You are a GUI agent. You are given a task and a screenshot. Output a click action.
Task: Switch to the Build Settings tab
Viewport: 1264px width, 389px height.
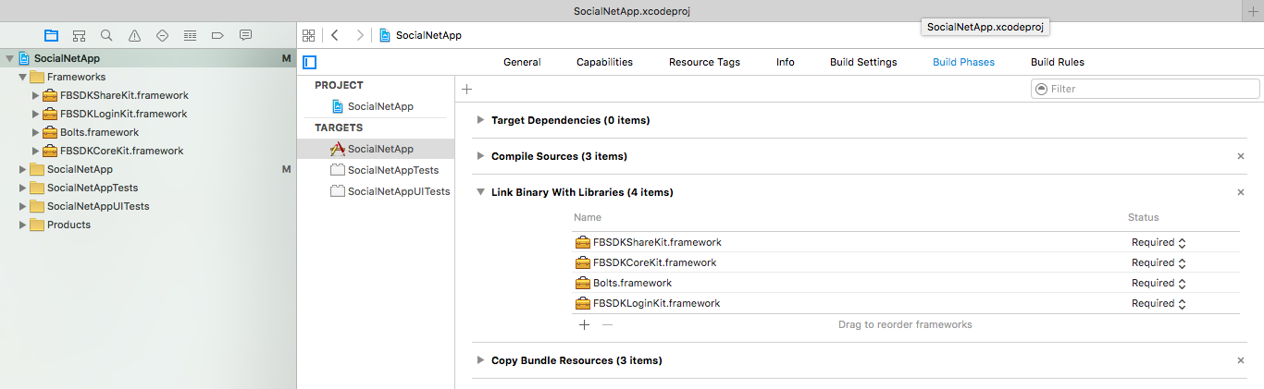click(x=862, y=62)
